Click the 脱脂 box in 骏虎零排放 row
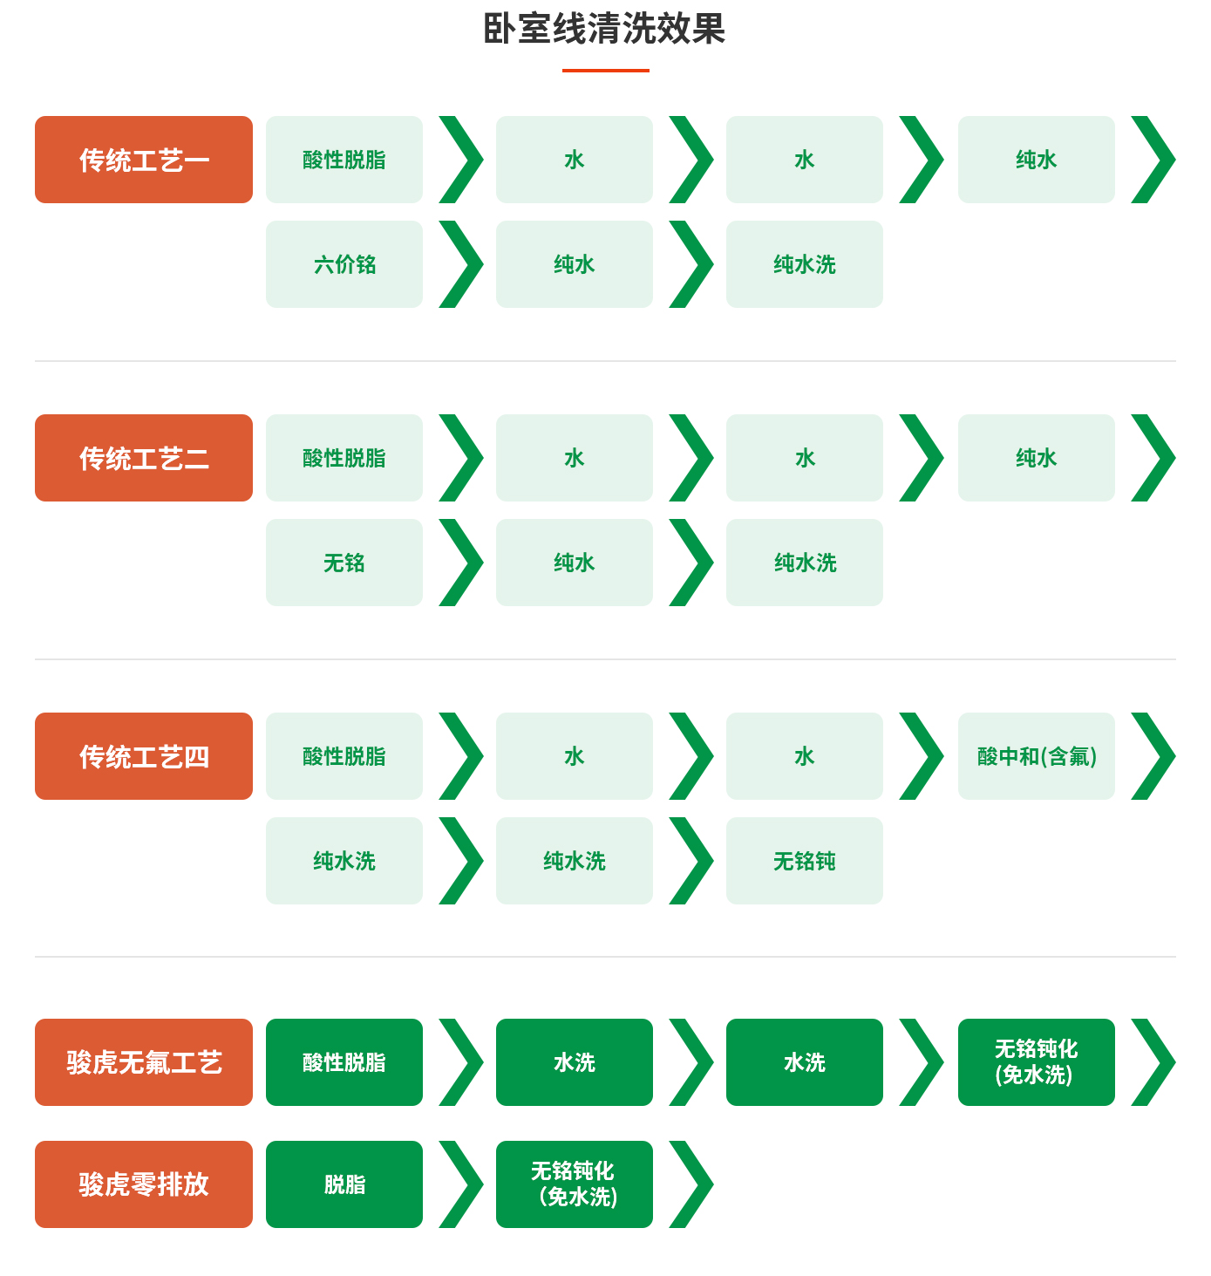Viewport: 1211px width, 1276px height. pos(344,1184)
